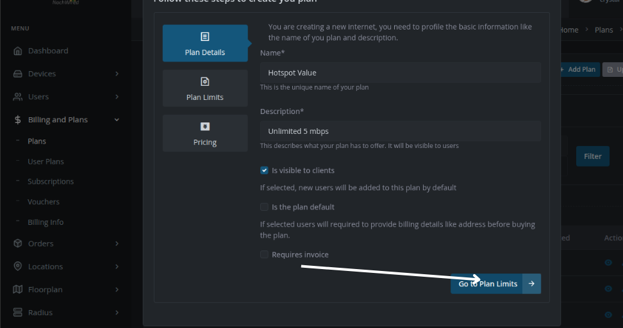This screenshot has height=328, width=623.
Task: Collapse the Billing and Plans chevron
Action: 117,120
